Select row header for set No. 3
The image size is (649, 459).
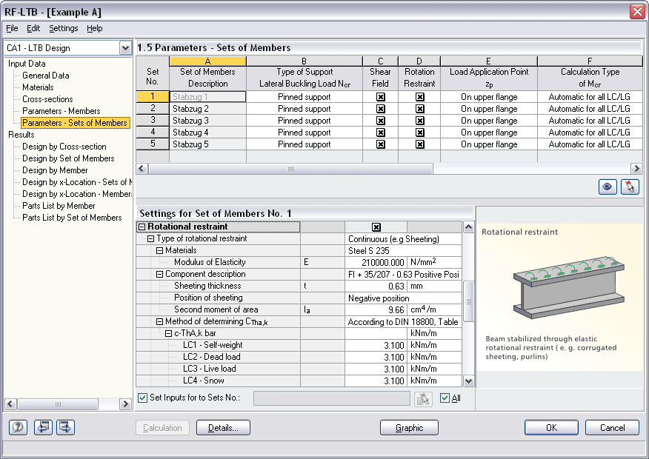pos(153,121)
